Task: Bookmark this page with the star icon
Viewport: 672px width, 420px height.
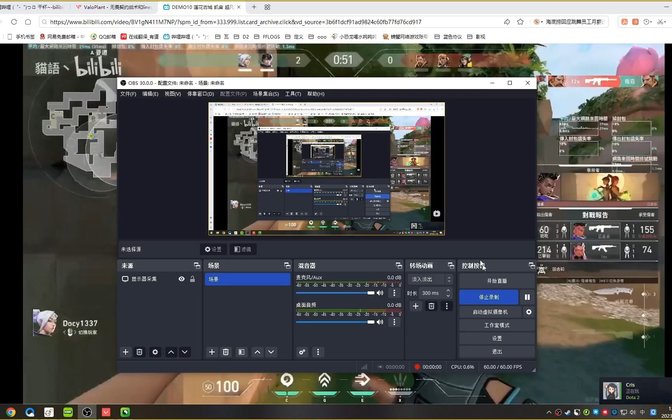Action: [520, 22]
